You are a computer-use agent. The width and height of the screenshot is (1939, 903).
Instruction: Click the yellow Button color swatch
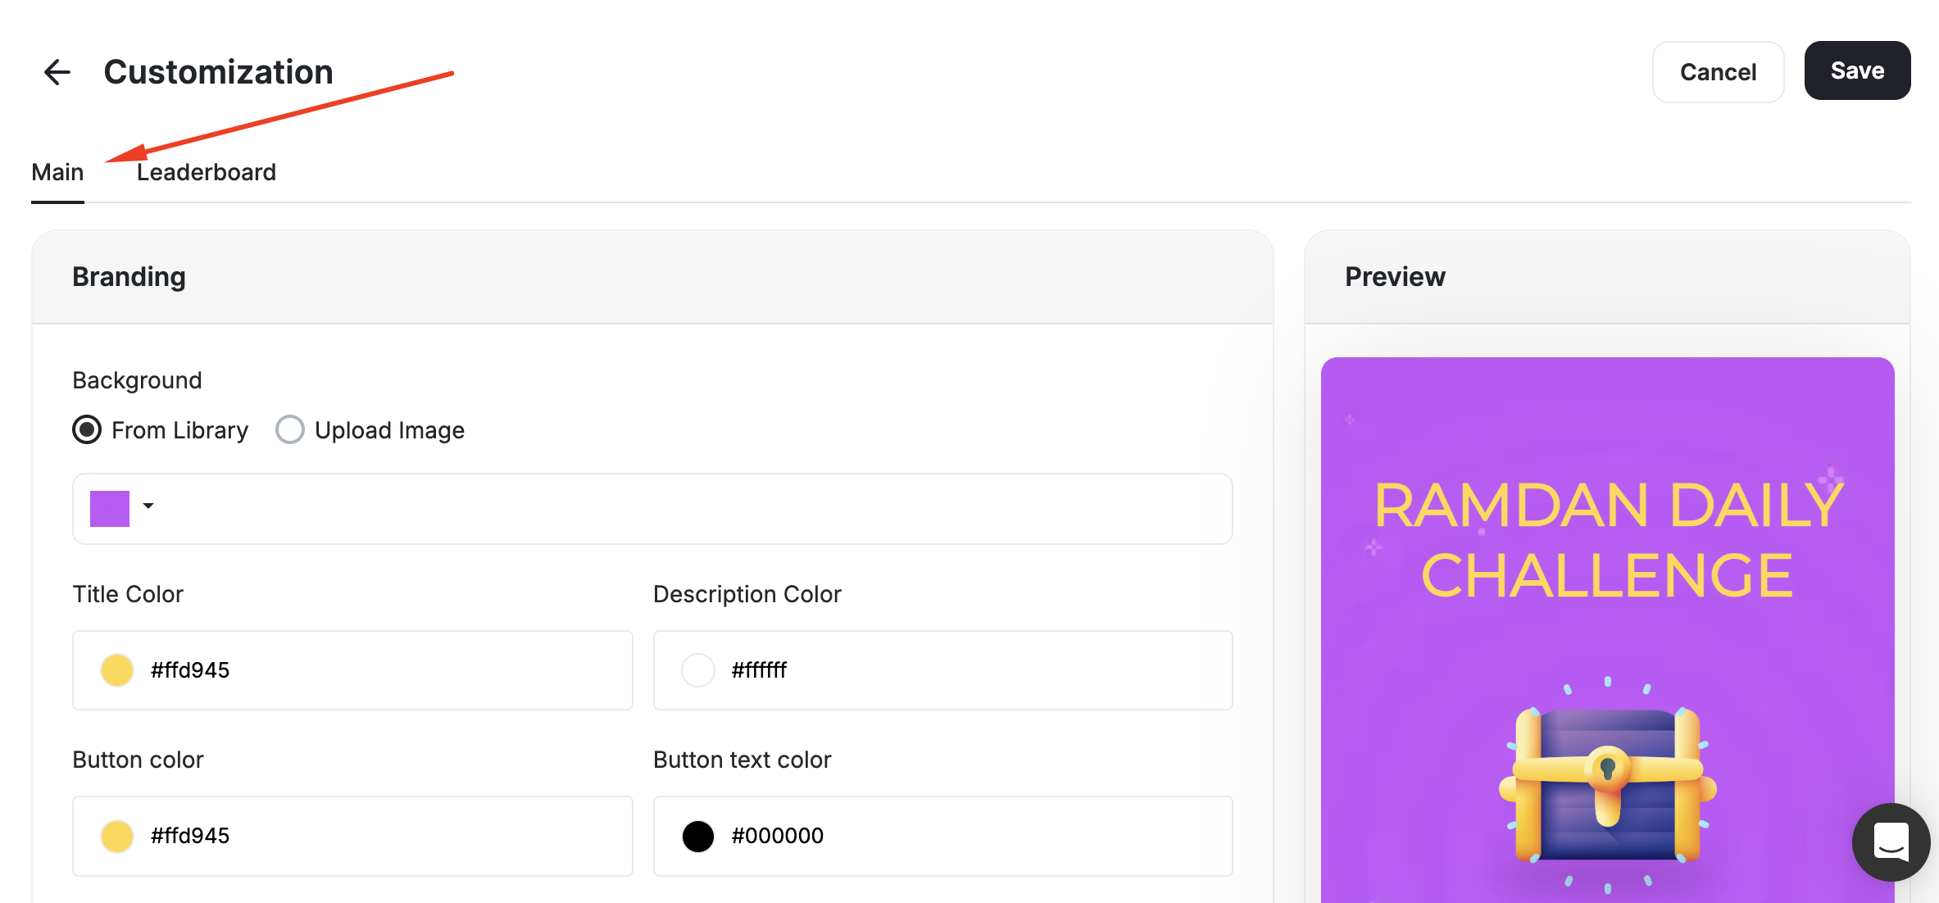pos(116,836)
